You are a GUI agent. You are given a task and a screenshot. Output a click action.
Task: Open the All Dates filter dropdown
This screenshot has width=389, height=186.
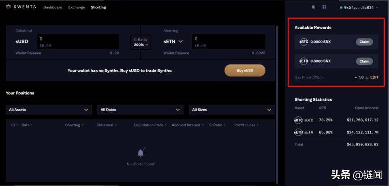click(x=141, y=110)
